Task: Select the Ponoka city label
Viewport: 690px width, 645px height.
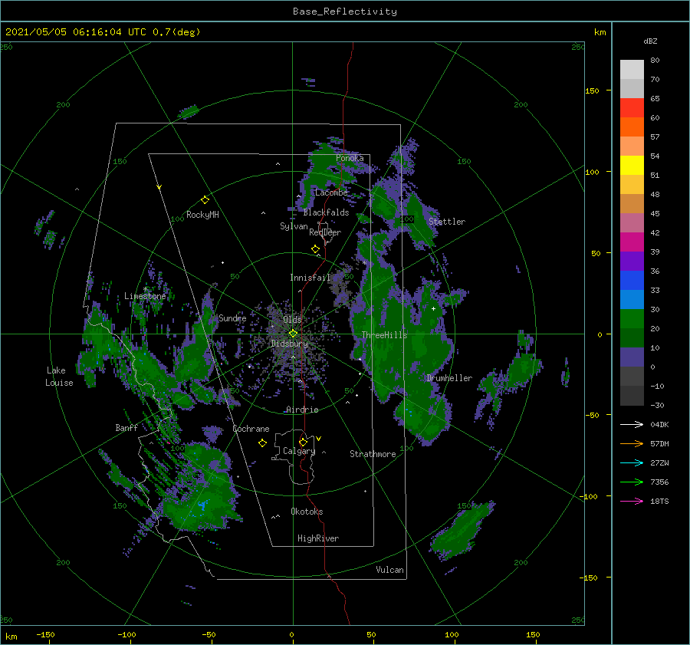Action: (x=350, y=158)
